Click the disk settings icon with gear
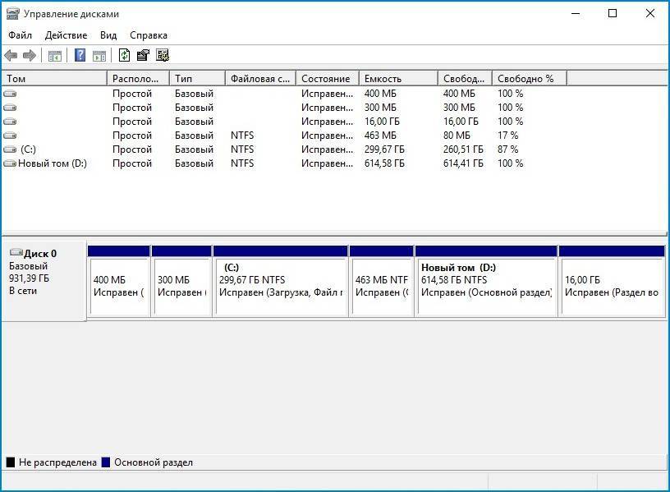 point(163,56)
